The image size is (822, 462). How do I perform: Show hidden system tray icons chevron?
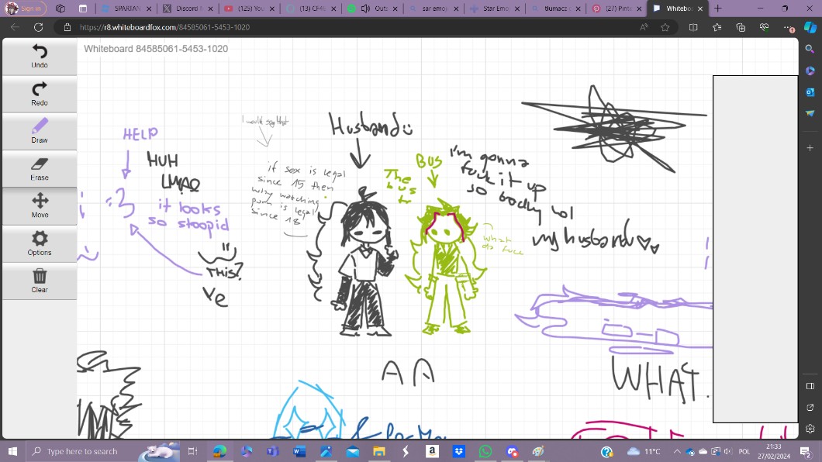coord(677,451)
